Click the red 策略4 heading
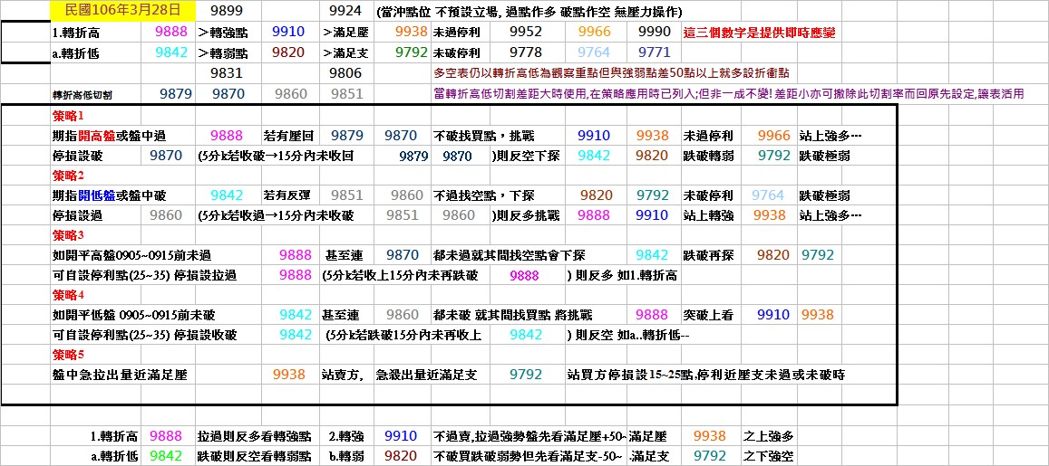This screenshot has height=466, width=1049. [68, 294]
